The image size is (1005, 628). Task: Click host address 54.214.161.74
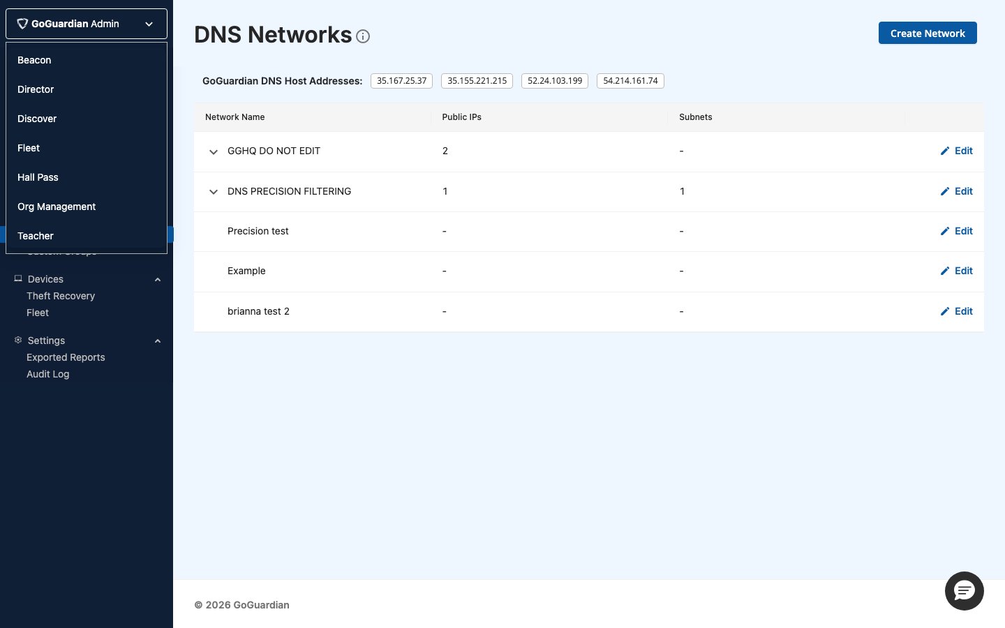pyautogui.click(x=630, y=81)
